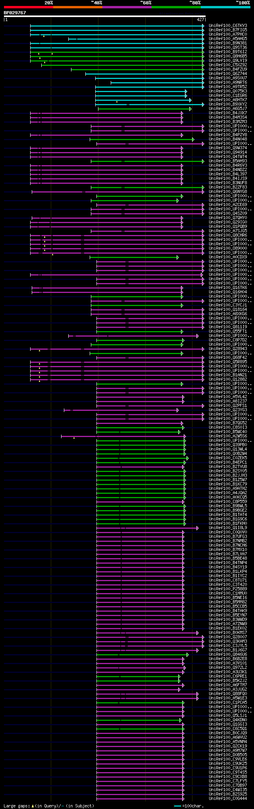The height and width of the screenshot is (809, 254).
Task: Select label UniRef100_A9S0U7
Action: tap(228, 78)
